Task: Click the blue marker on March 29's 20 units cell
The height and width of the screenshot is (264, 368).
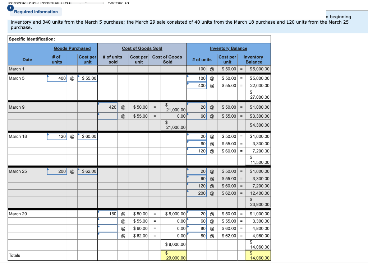Action: [x=188, y=212]
